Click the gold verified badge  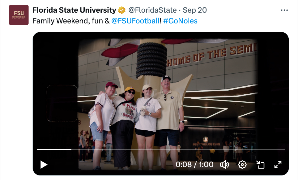(121, 10)
